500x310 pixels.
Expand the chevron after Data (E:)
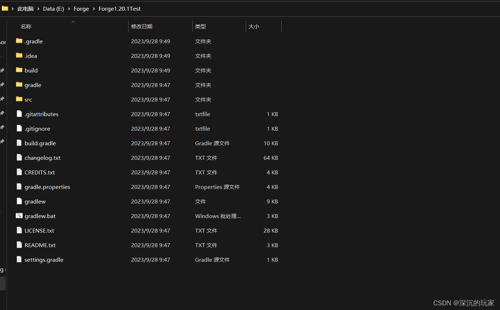(69, 9)
